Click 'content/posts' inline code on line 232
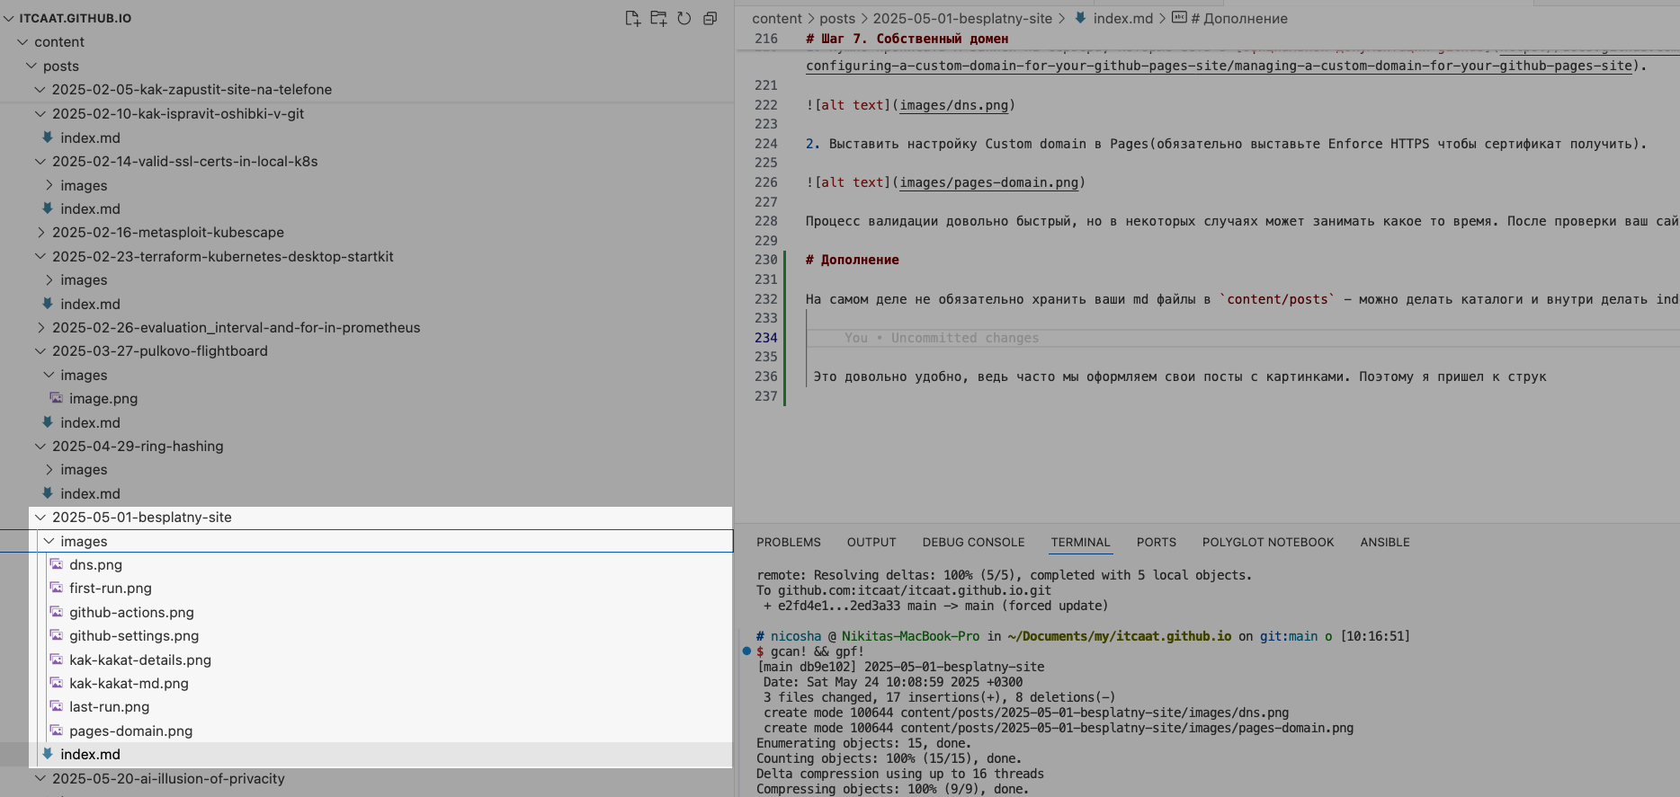1680x797 pixels. (1277, 299)
